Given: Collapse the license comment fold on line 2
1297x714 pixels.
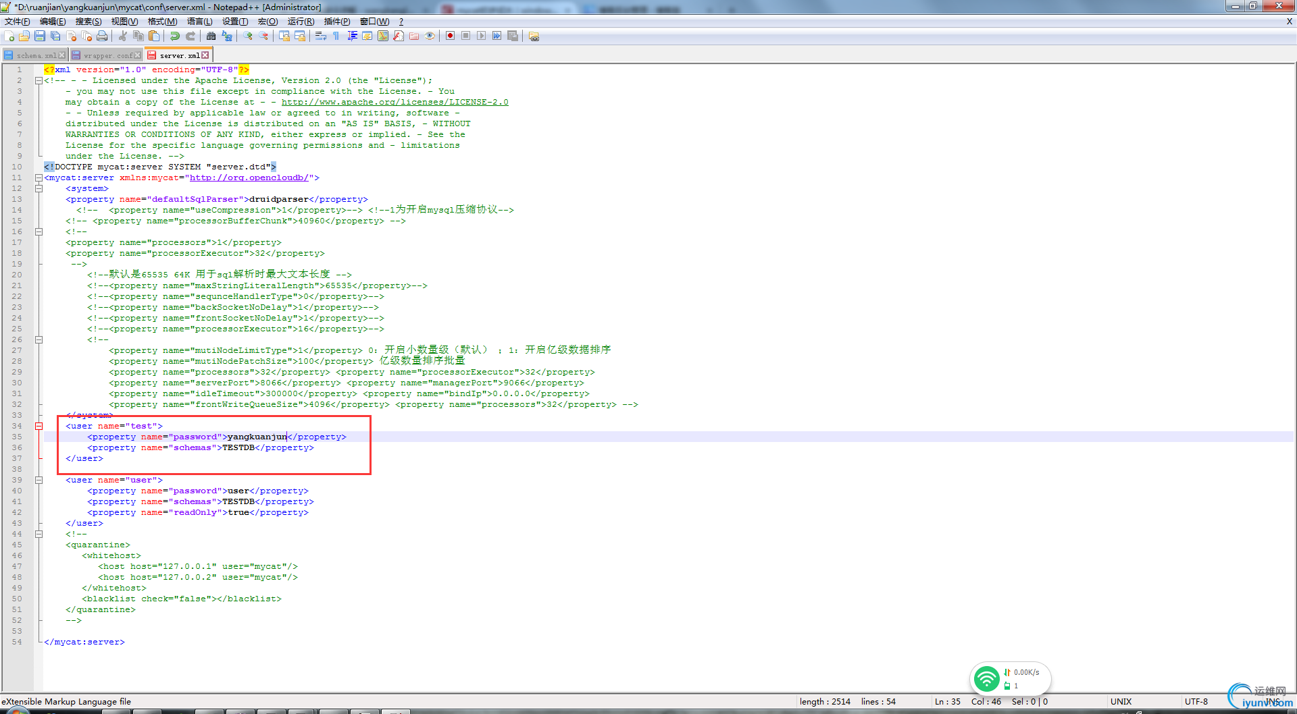Looking at the screenshot, I should pos(39,80).
